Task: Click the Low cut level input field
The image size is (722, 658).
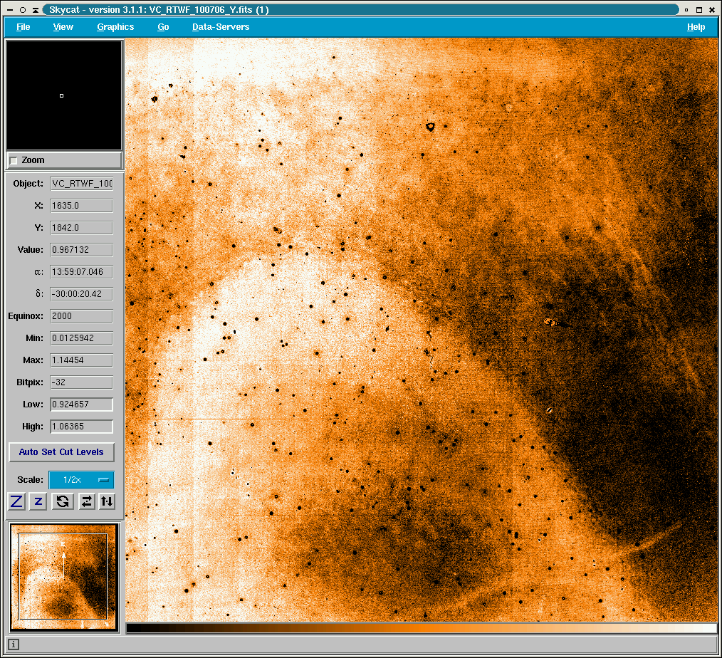Action: coord(81,404)
